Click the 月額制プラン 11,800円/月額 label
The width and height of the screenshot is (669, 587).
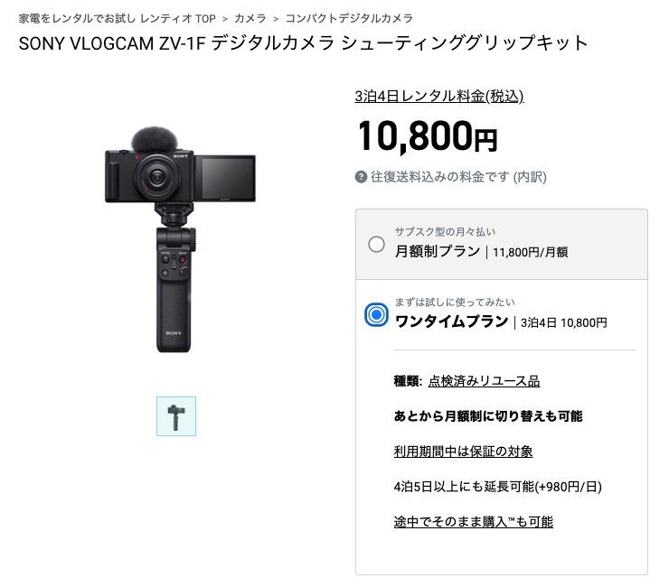481,252
